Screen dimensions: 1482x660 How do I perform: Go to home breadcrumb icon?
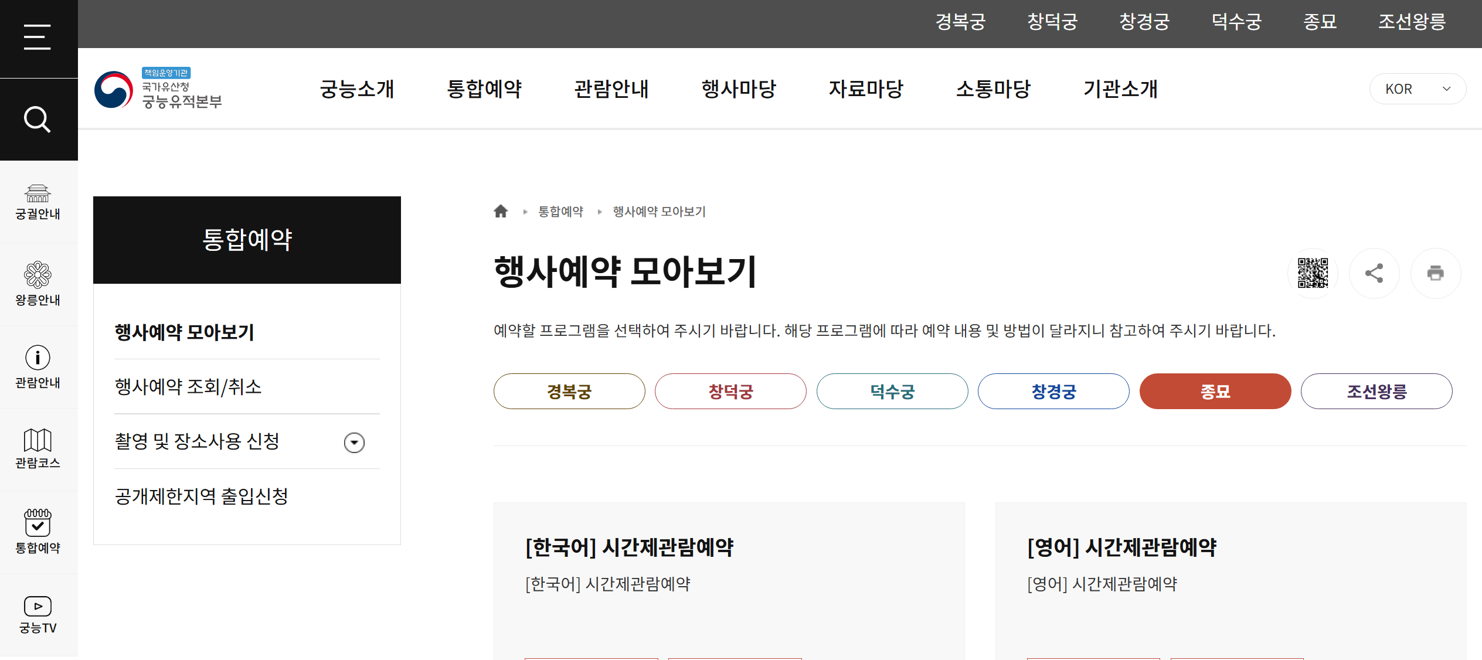point(501,212)
